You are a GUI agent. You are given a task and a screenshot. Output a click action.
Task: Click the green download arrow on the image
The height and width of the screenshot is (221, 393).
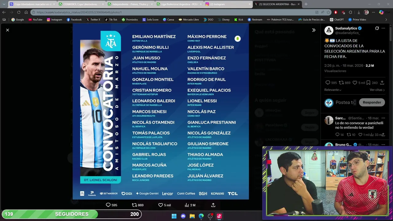click(x=237, y=39)
